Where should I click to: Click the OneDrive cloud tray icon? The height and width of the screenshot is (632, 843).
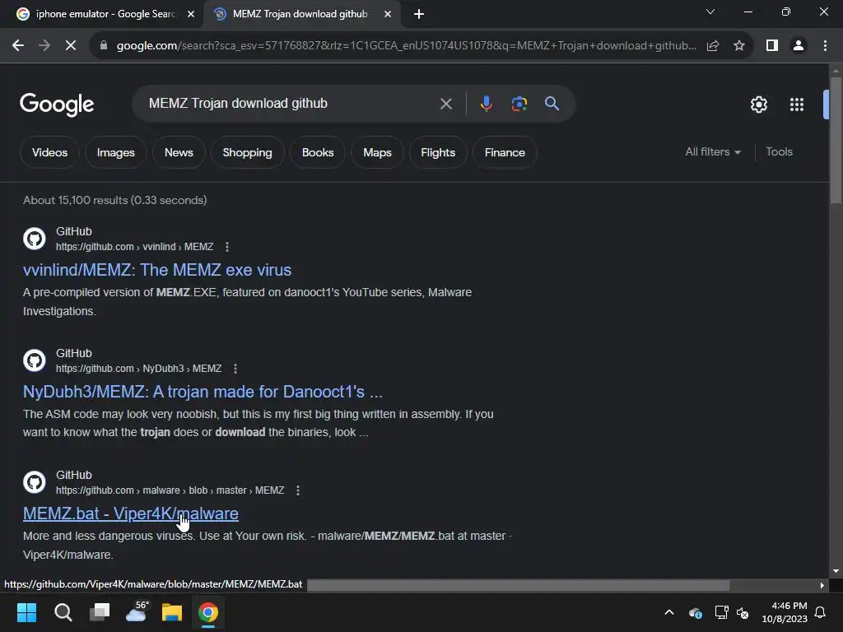point(695,612)
